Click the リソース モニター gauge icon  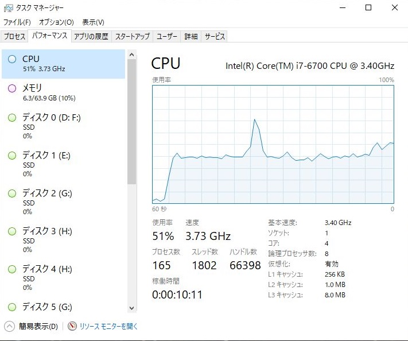72,327
